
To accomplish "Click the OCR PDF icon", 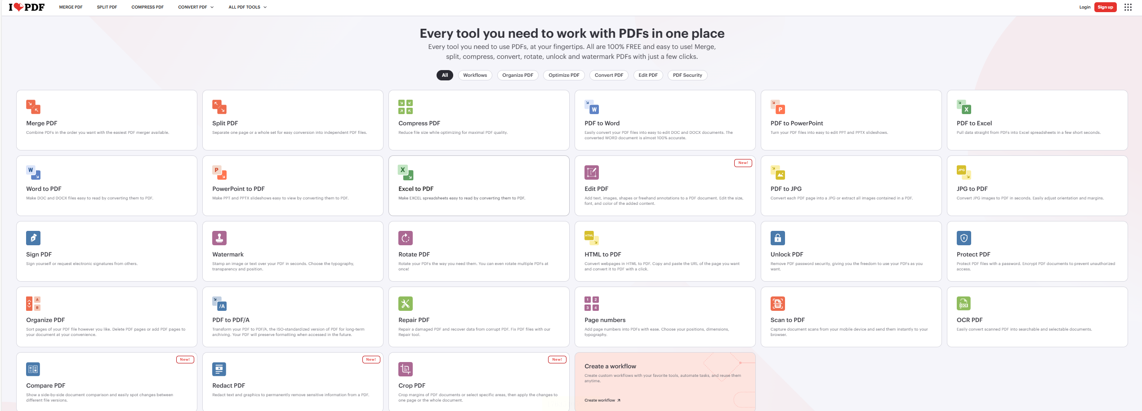I will click(964, 304).
